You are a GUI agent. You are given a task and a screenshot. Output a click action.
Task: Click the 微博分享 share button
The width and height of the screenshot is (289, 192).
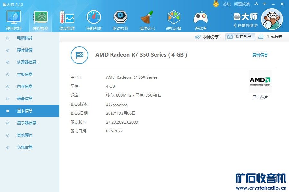coord(207,37)
